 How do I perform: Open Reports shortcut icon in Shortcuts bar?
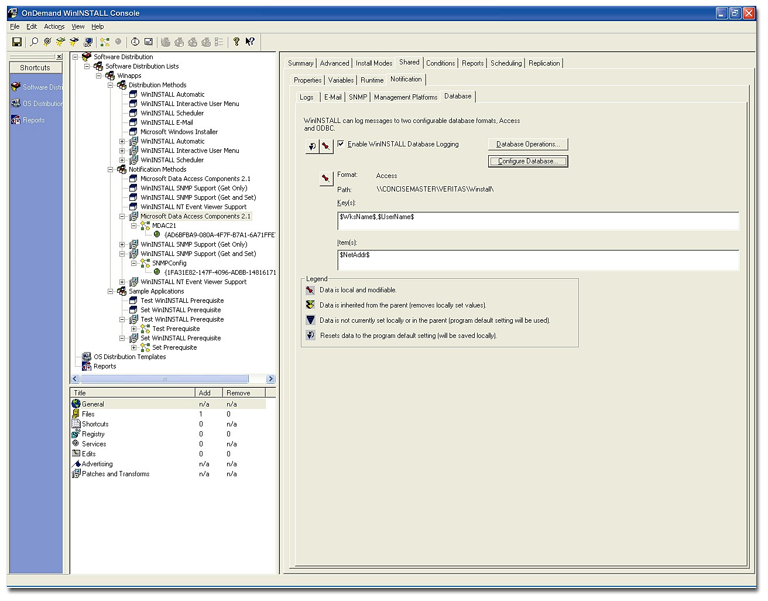(x=16, y=119)
